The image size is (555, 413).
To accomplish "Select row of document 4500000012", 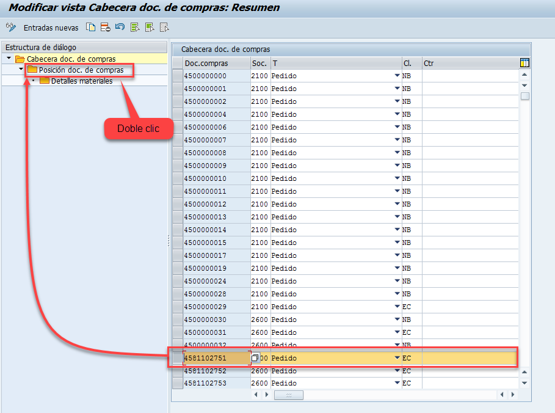I will click(178, 204).
